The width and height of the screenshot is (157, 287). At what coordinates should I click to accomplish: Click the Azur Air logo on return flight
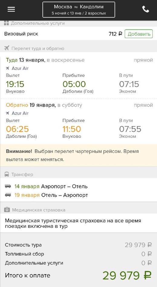(8, 113)
